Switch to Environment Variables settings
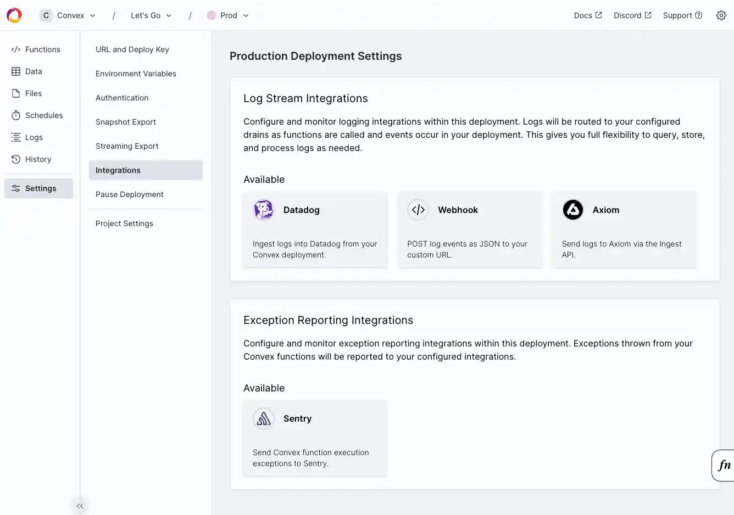This screenshot has width=734, height=515. (x=136, y=74)
